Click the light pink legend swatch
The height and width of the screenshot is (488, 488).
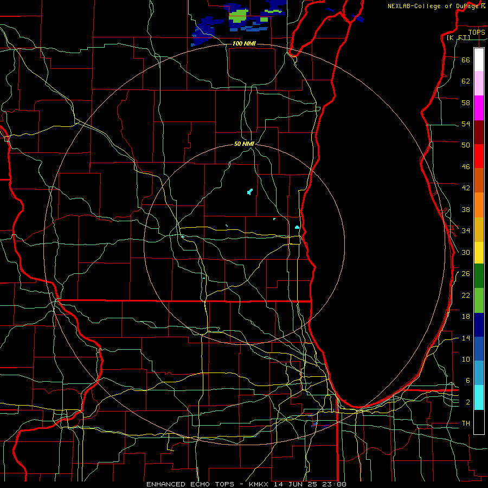click(x=479, y=83)
